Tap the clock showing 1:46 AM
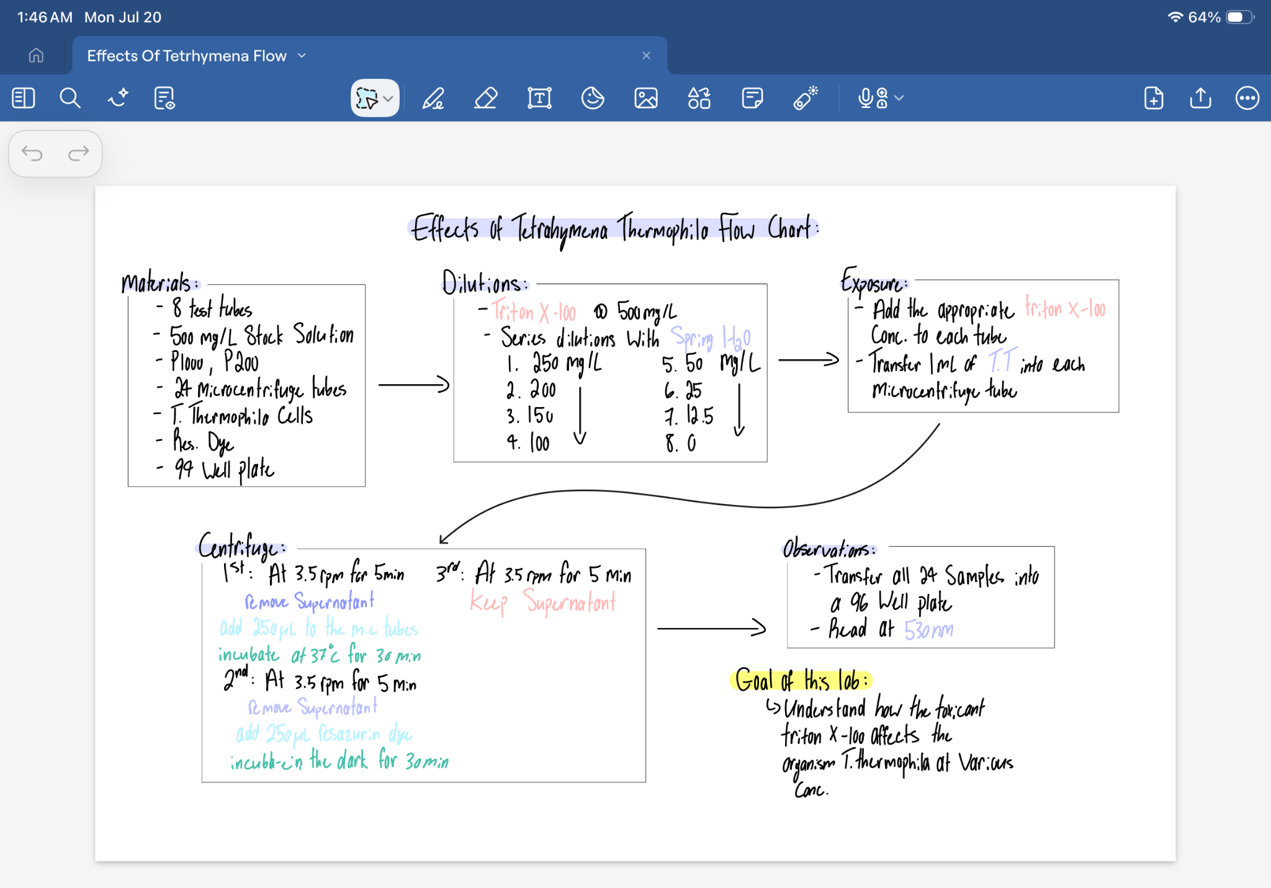This screenshot has width=1271, height=888. click(x=45, y=17)
